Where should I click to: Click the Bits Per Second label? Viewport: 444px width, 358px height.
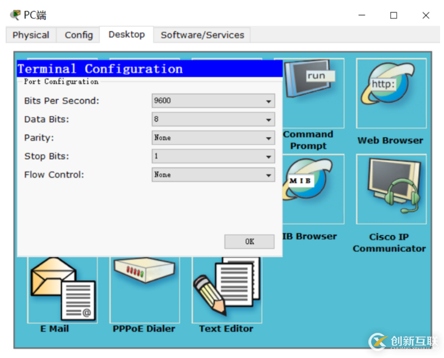pyautogui.click(x=62, y=101)
